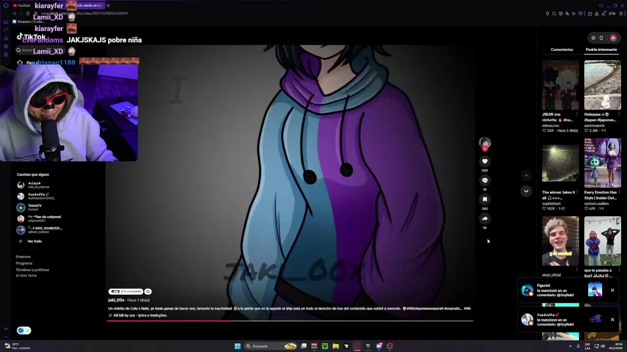Go back with the browser back arrow
Screen dimensions: 627x352
point(15,14)
